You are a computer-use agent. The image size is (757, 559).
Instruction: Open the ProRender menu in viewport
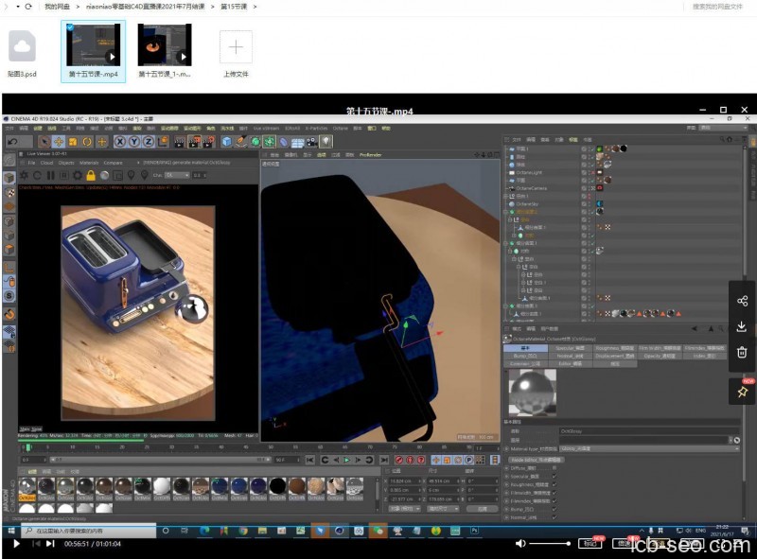pos(369,154)
